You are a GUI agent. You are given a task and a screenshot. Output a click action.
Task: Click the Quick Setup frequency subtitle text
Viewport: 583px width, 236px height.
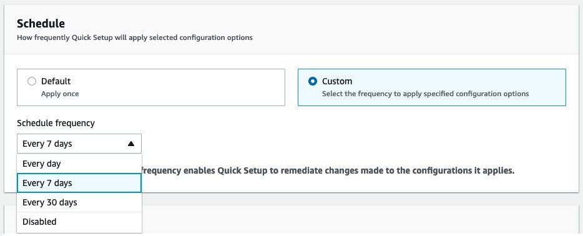135,37
